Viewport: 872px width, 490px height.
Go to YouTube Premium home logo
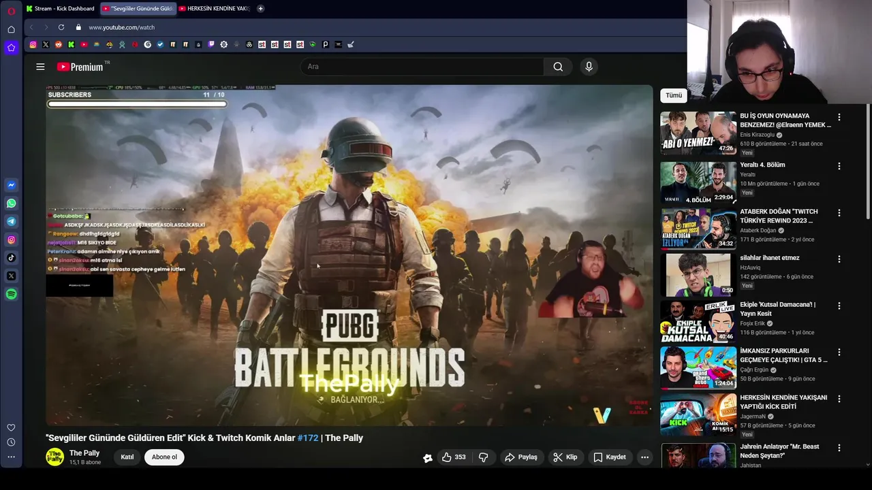point(80,67)
